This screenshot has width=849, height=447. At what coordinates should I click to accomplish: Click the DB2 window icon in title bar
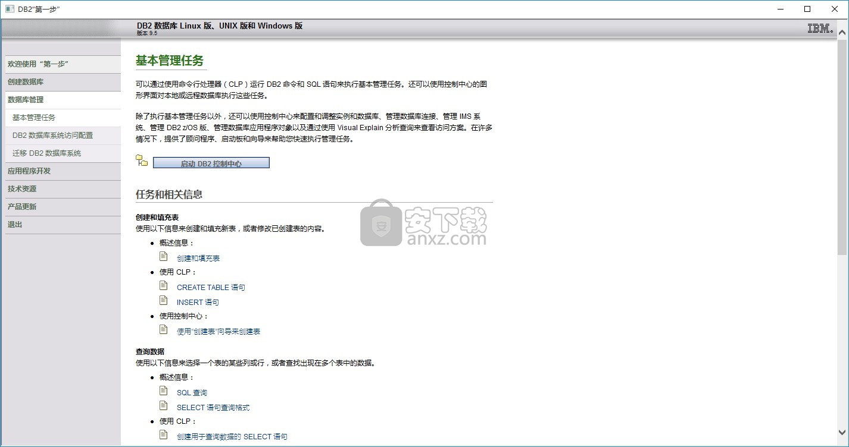pos(10,9)
